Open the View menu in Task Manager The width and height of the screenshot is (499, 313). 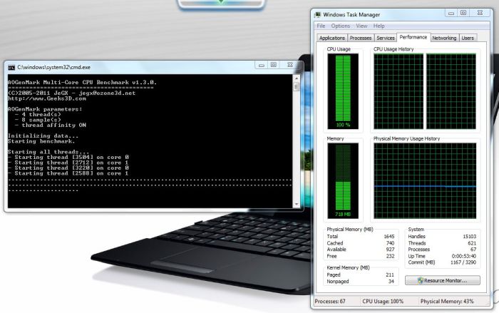point(361,26)
